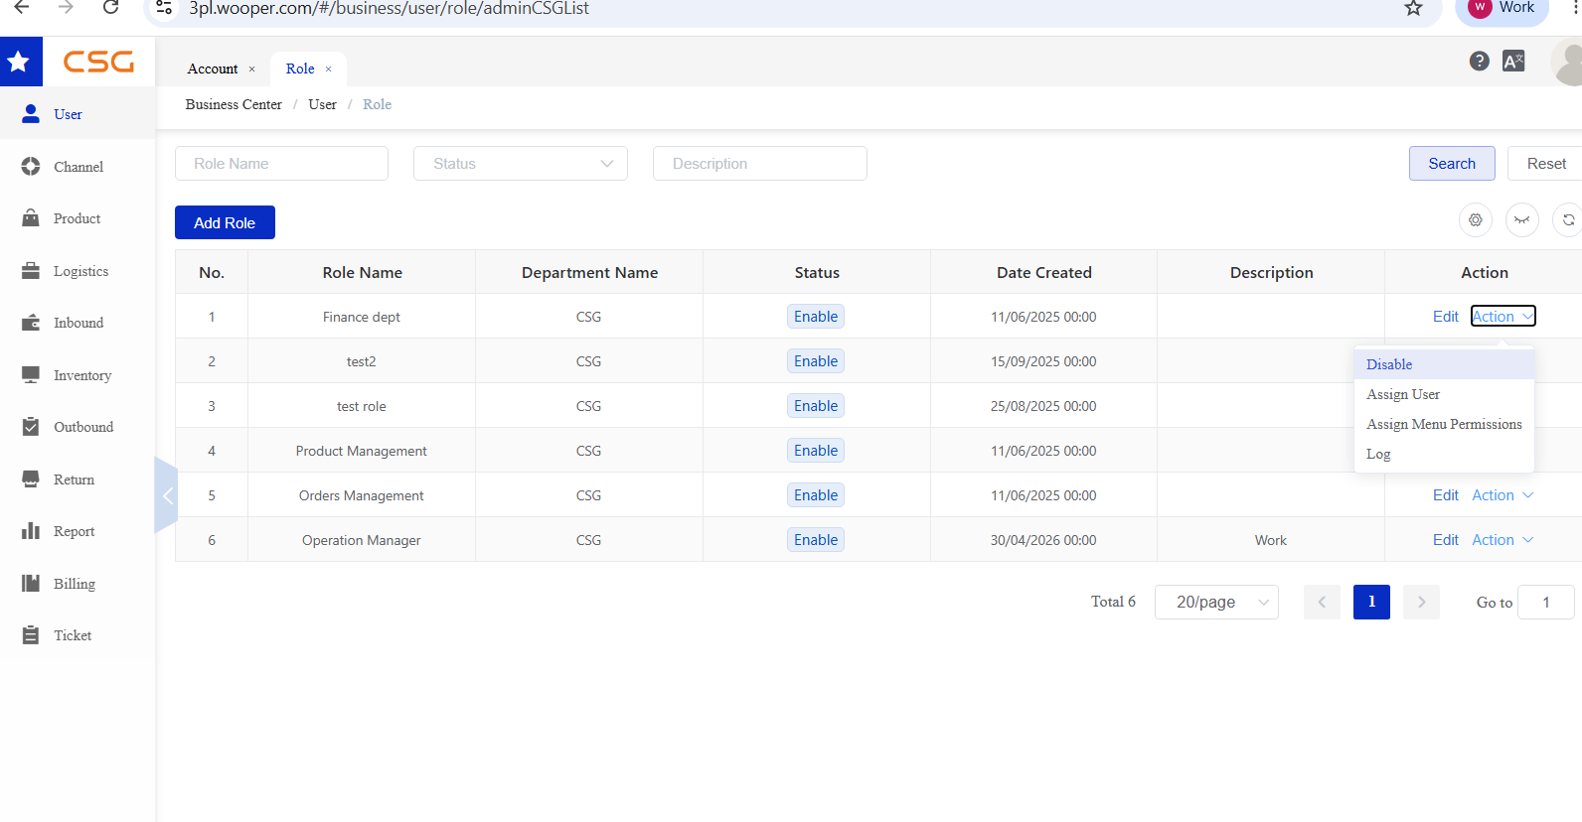
Task: Reset the search filters
Action: pyautogui.click(x=1546, y=164)
